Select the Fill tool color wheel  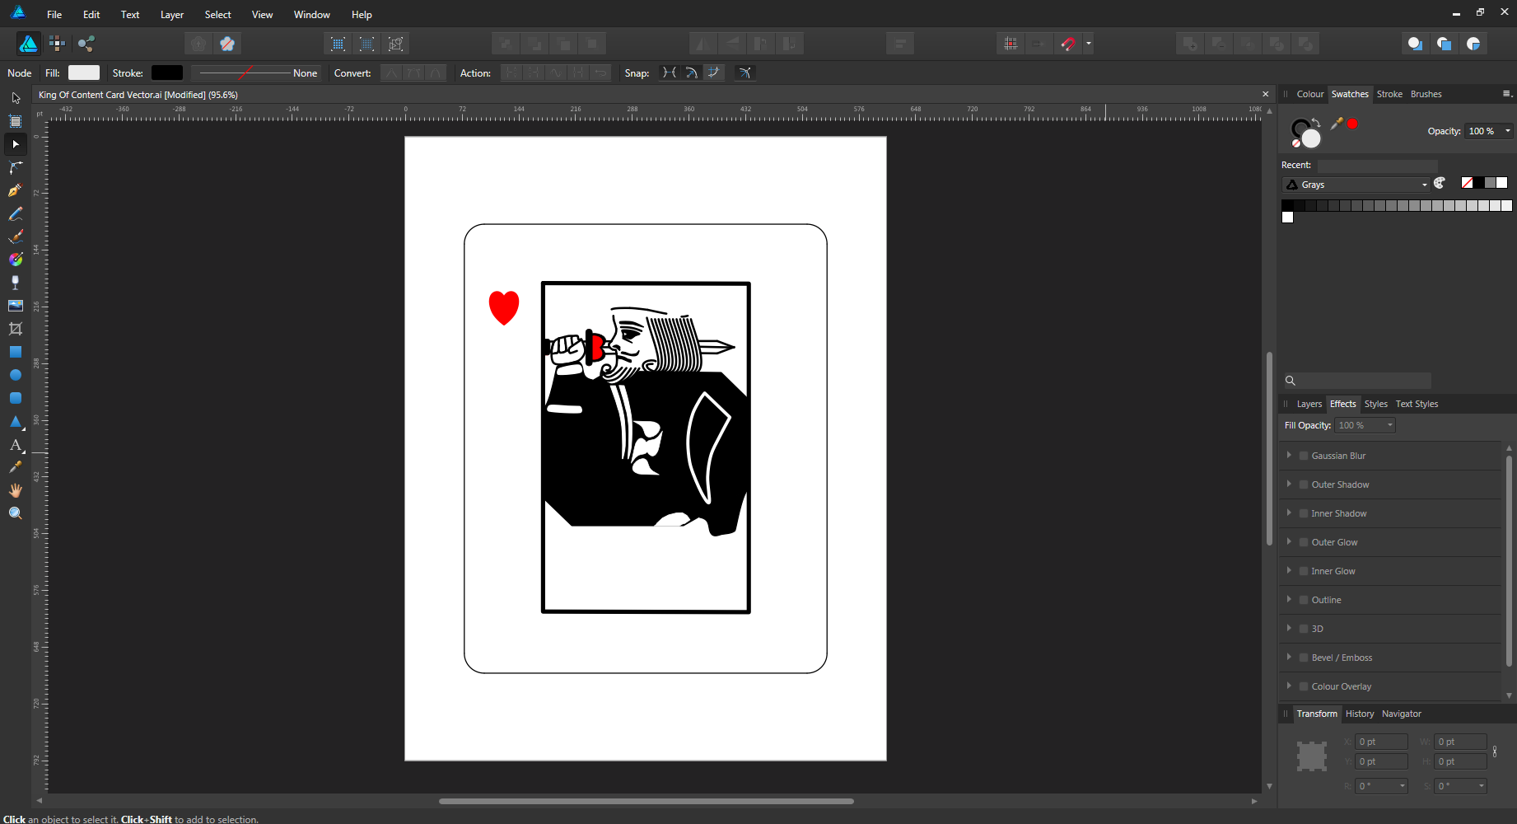[x=16, y=260]
